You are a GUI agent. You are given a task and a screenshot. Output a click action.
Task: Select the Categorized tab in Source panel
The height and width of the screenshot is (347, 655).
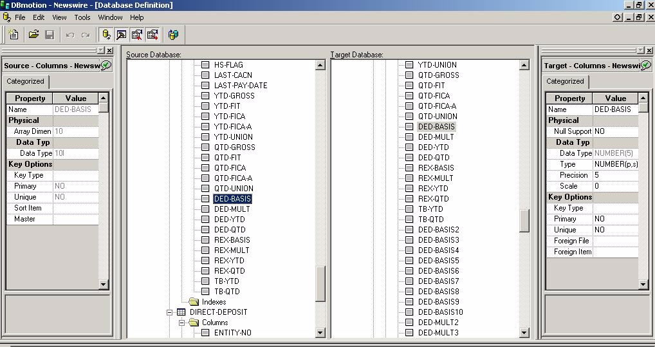[25, 82]
